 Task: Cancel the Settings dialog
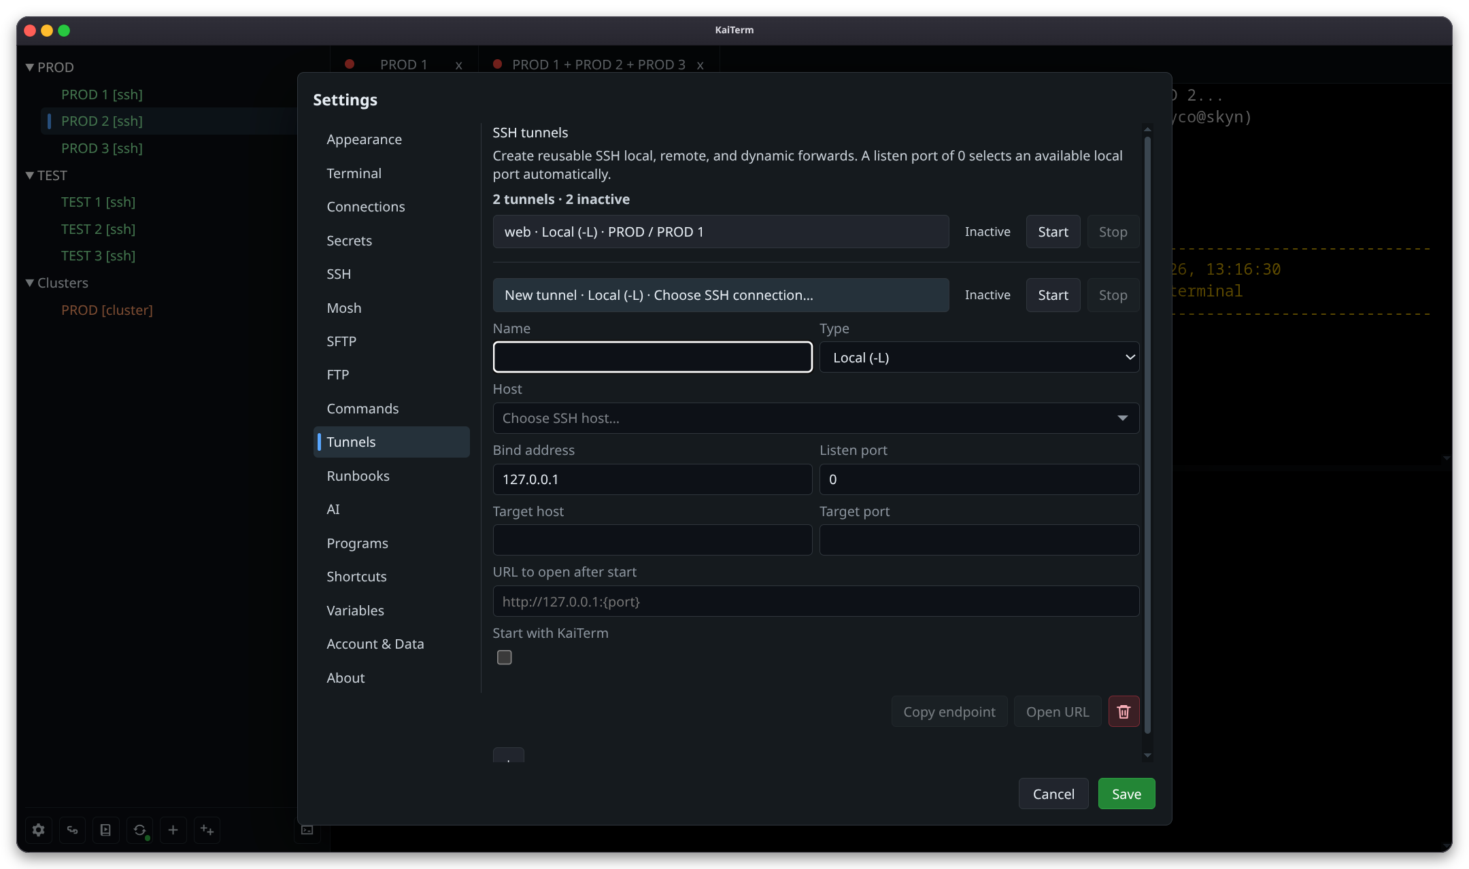1053,794
